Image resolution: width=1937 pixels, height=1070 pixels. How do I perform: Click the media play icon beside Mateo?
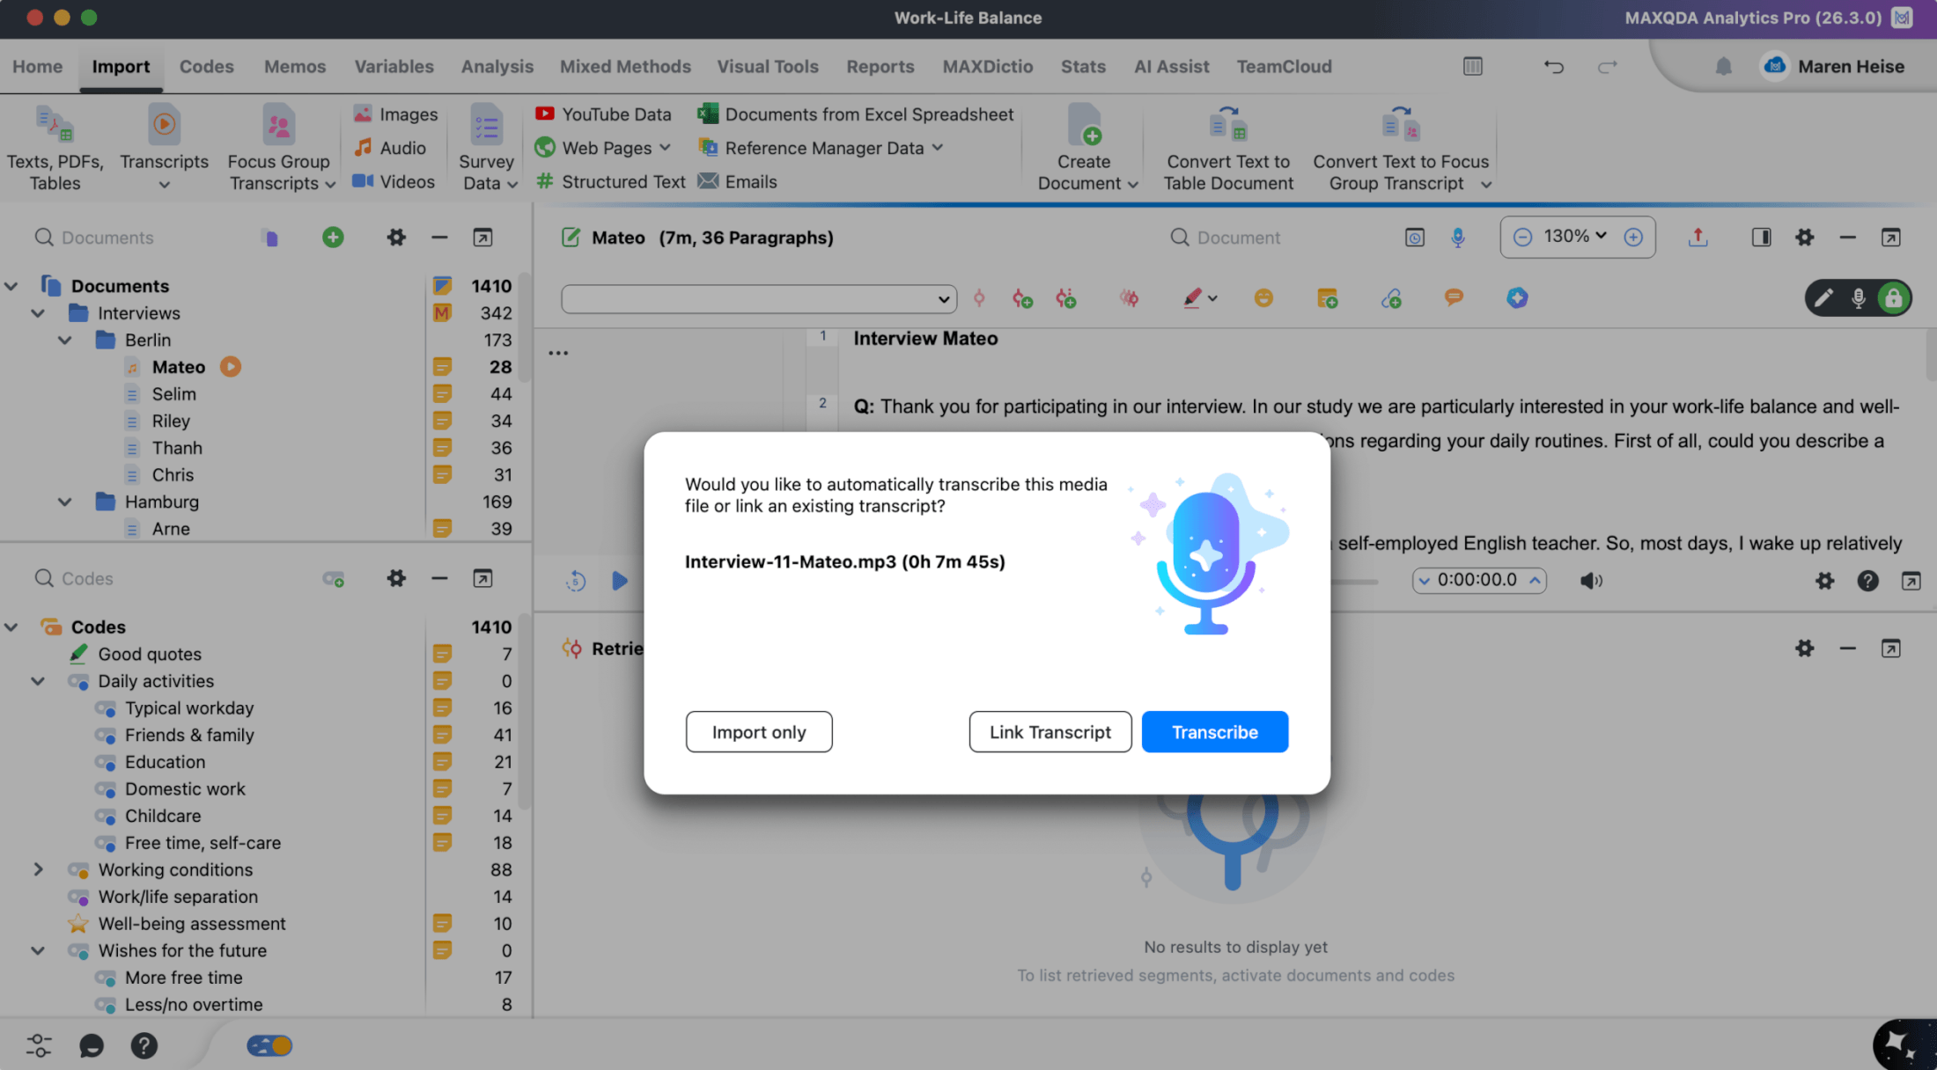pos(231,367)
